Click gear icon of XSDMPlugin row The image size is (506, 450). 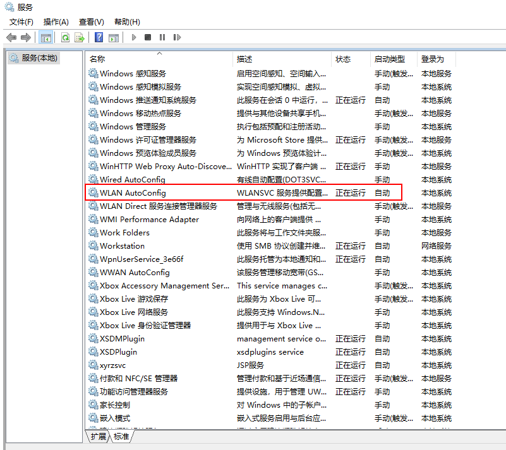tap(93, 338)
